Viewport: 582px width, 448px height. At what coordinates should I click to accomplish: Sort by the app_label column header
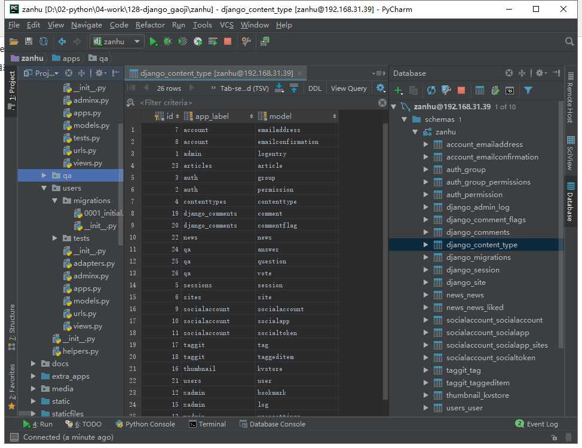click(219, 116)
